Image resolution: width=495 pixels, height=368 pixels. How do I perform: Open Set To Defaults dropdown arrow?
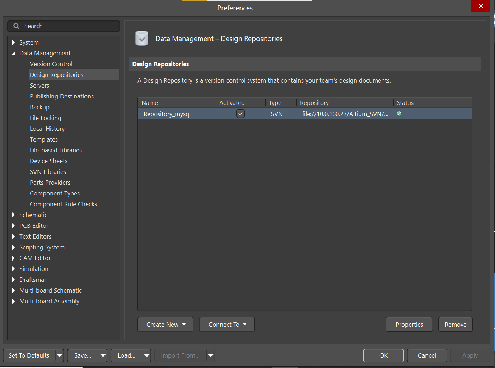pyautogui.click(x=60, y=355)
